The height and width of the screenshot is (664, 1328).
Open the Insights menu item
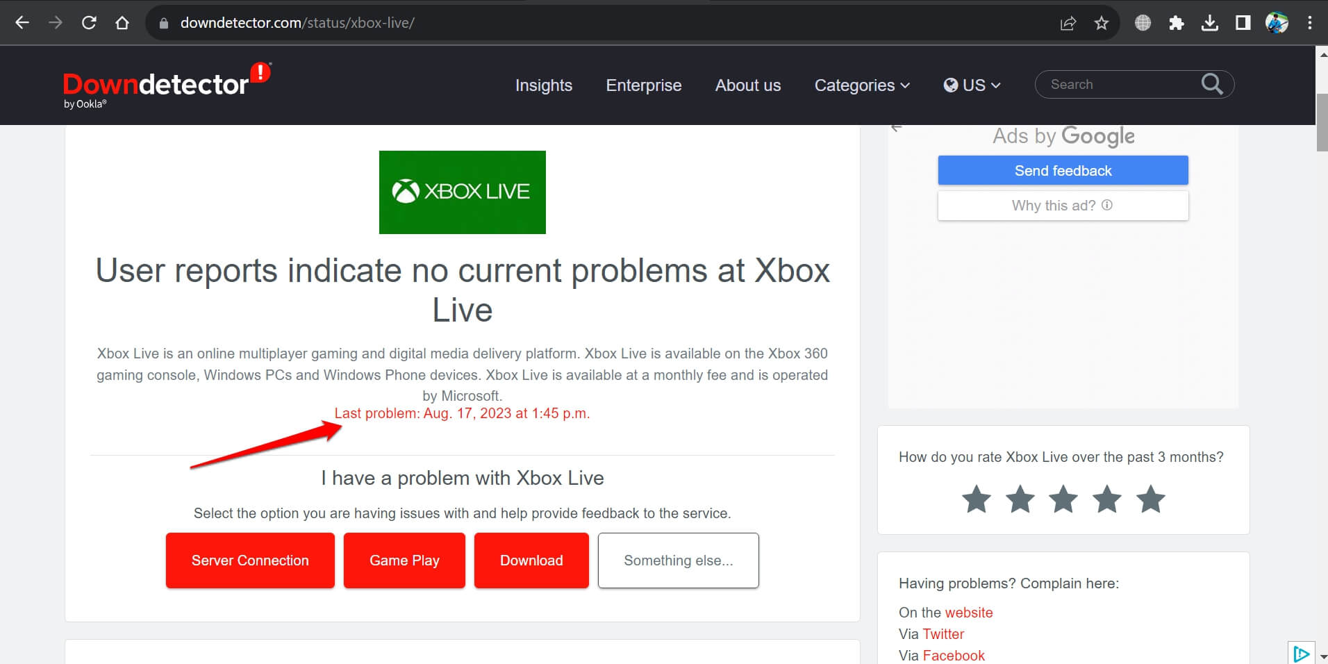tap(544, 85)
